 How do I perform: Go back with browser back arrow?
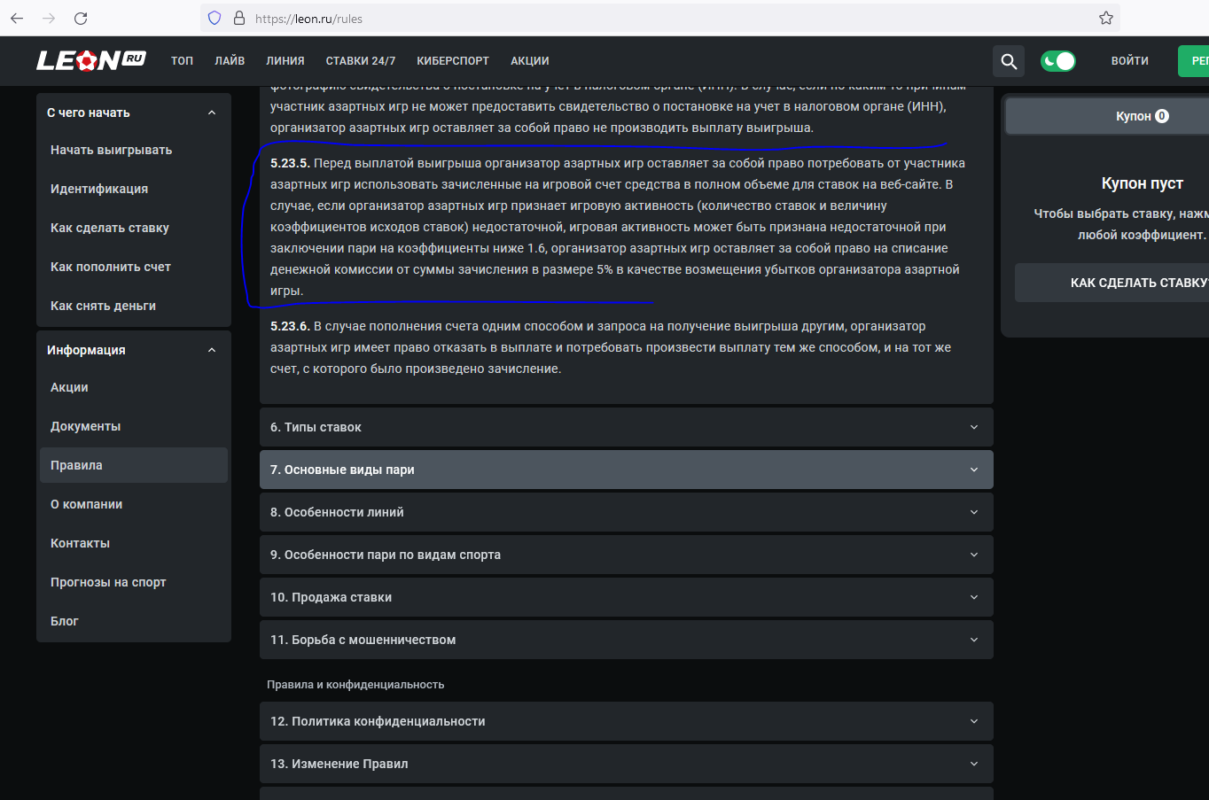[x=17, y=18]
